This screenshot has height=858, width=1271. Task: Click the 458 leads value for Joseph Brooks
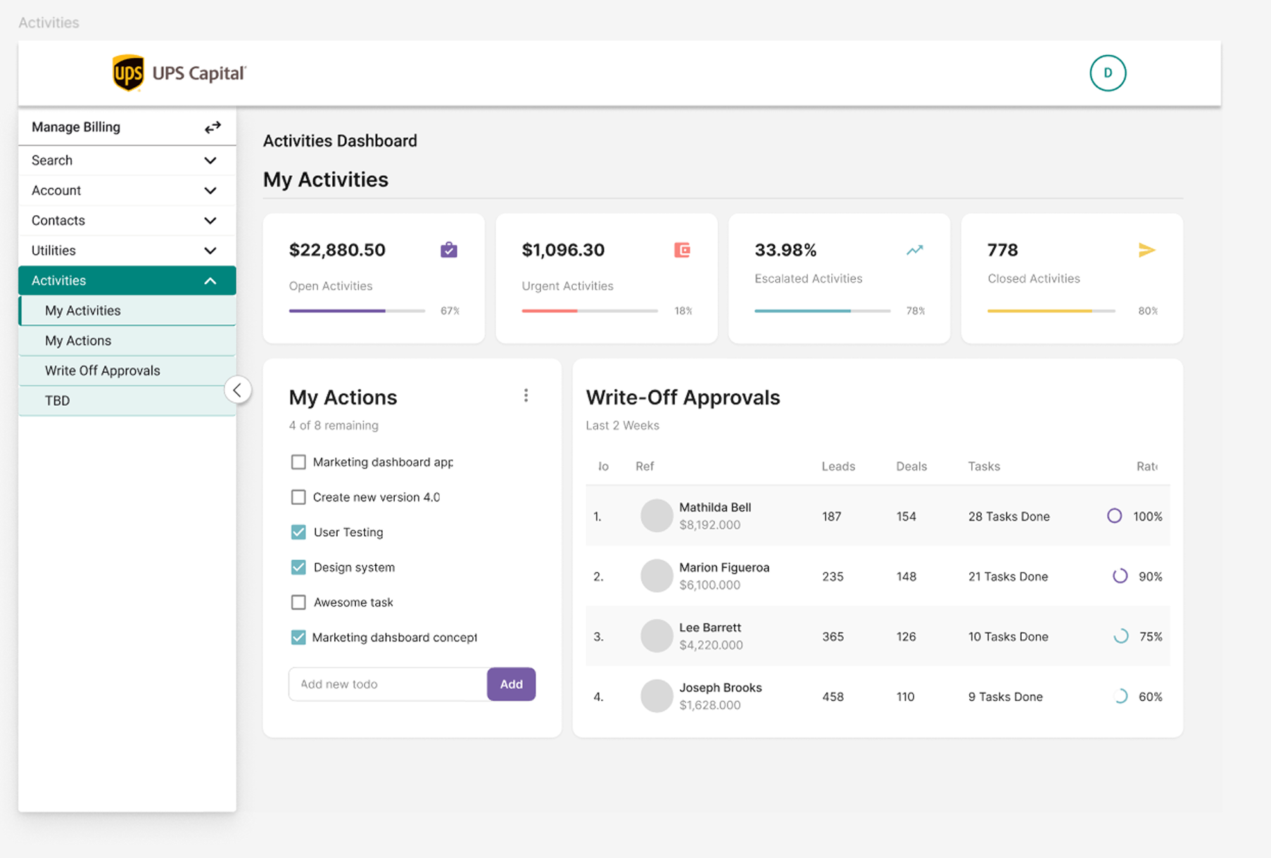[x=833, y=697]
